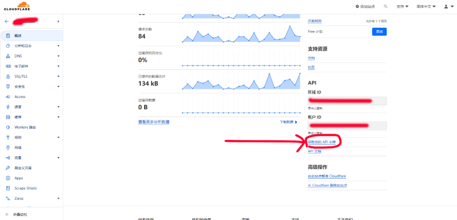Click the 网络 location pin icon
The width and height of the screenshot is (457, 220).
click(8, 147)
